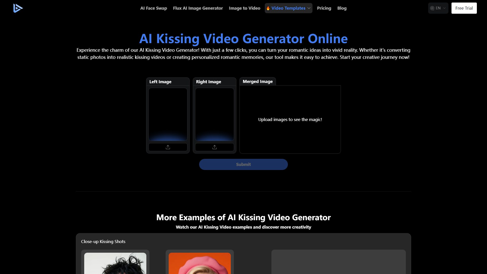This screenshot has width=487, height=274.
Task: Click the upload icon for Left Image
Action: tap(168, 147)
